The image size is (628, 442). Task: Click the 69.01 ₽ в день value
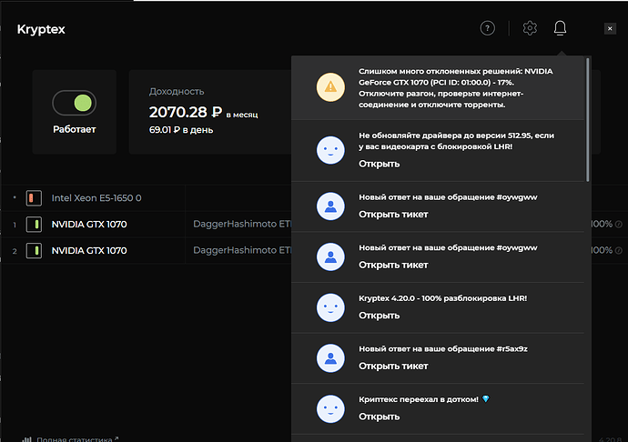point(181,130)
